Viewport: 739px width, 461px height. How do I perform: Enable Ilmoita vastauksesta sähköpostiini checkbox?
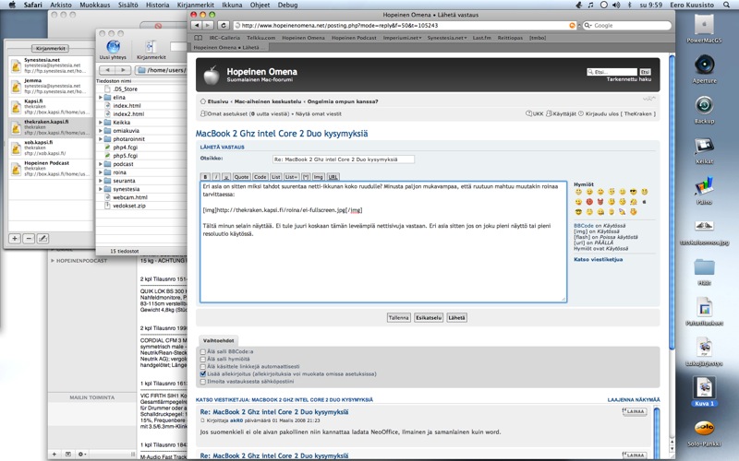(203, 382)
